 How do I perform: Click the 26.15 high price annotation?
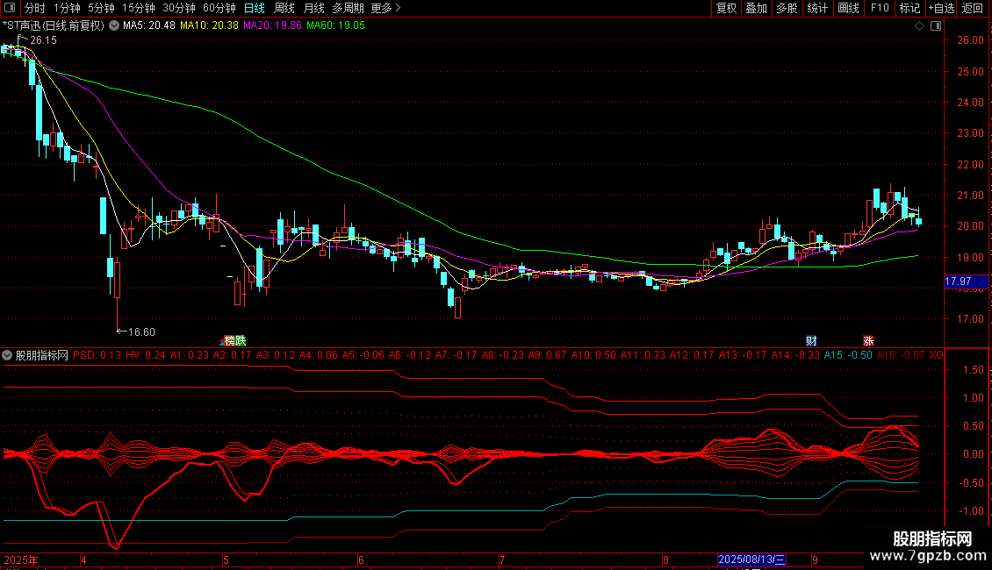[x=43, y=40]
